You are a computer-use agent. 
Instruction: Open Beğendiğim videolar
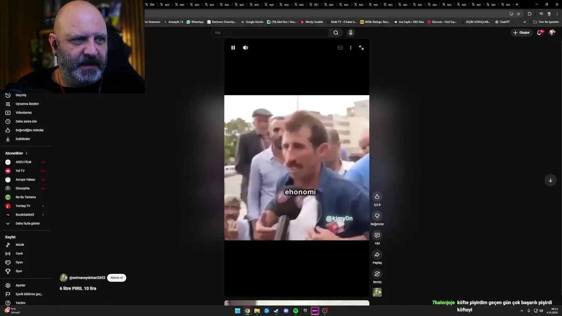coord(29,130)
